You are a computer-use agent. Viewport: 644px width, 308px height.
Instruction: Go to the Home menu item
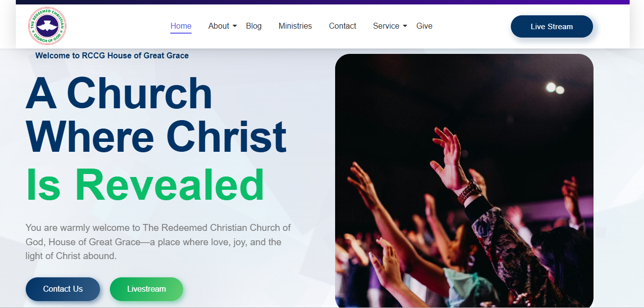[x=181, y=26]
